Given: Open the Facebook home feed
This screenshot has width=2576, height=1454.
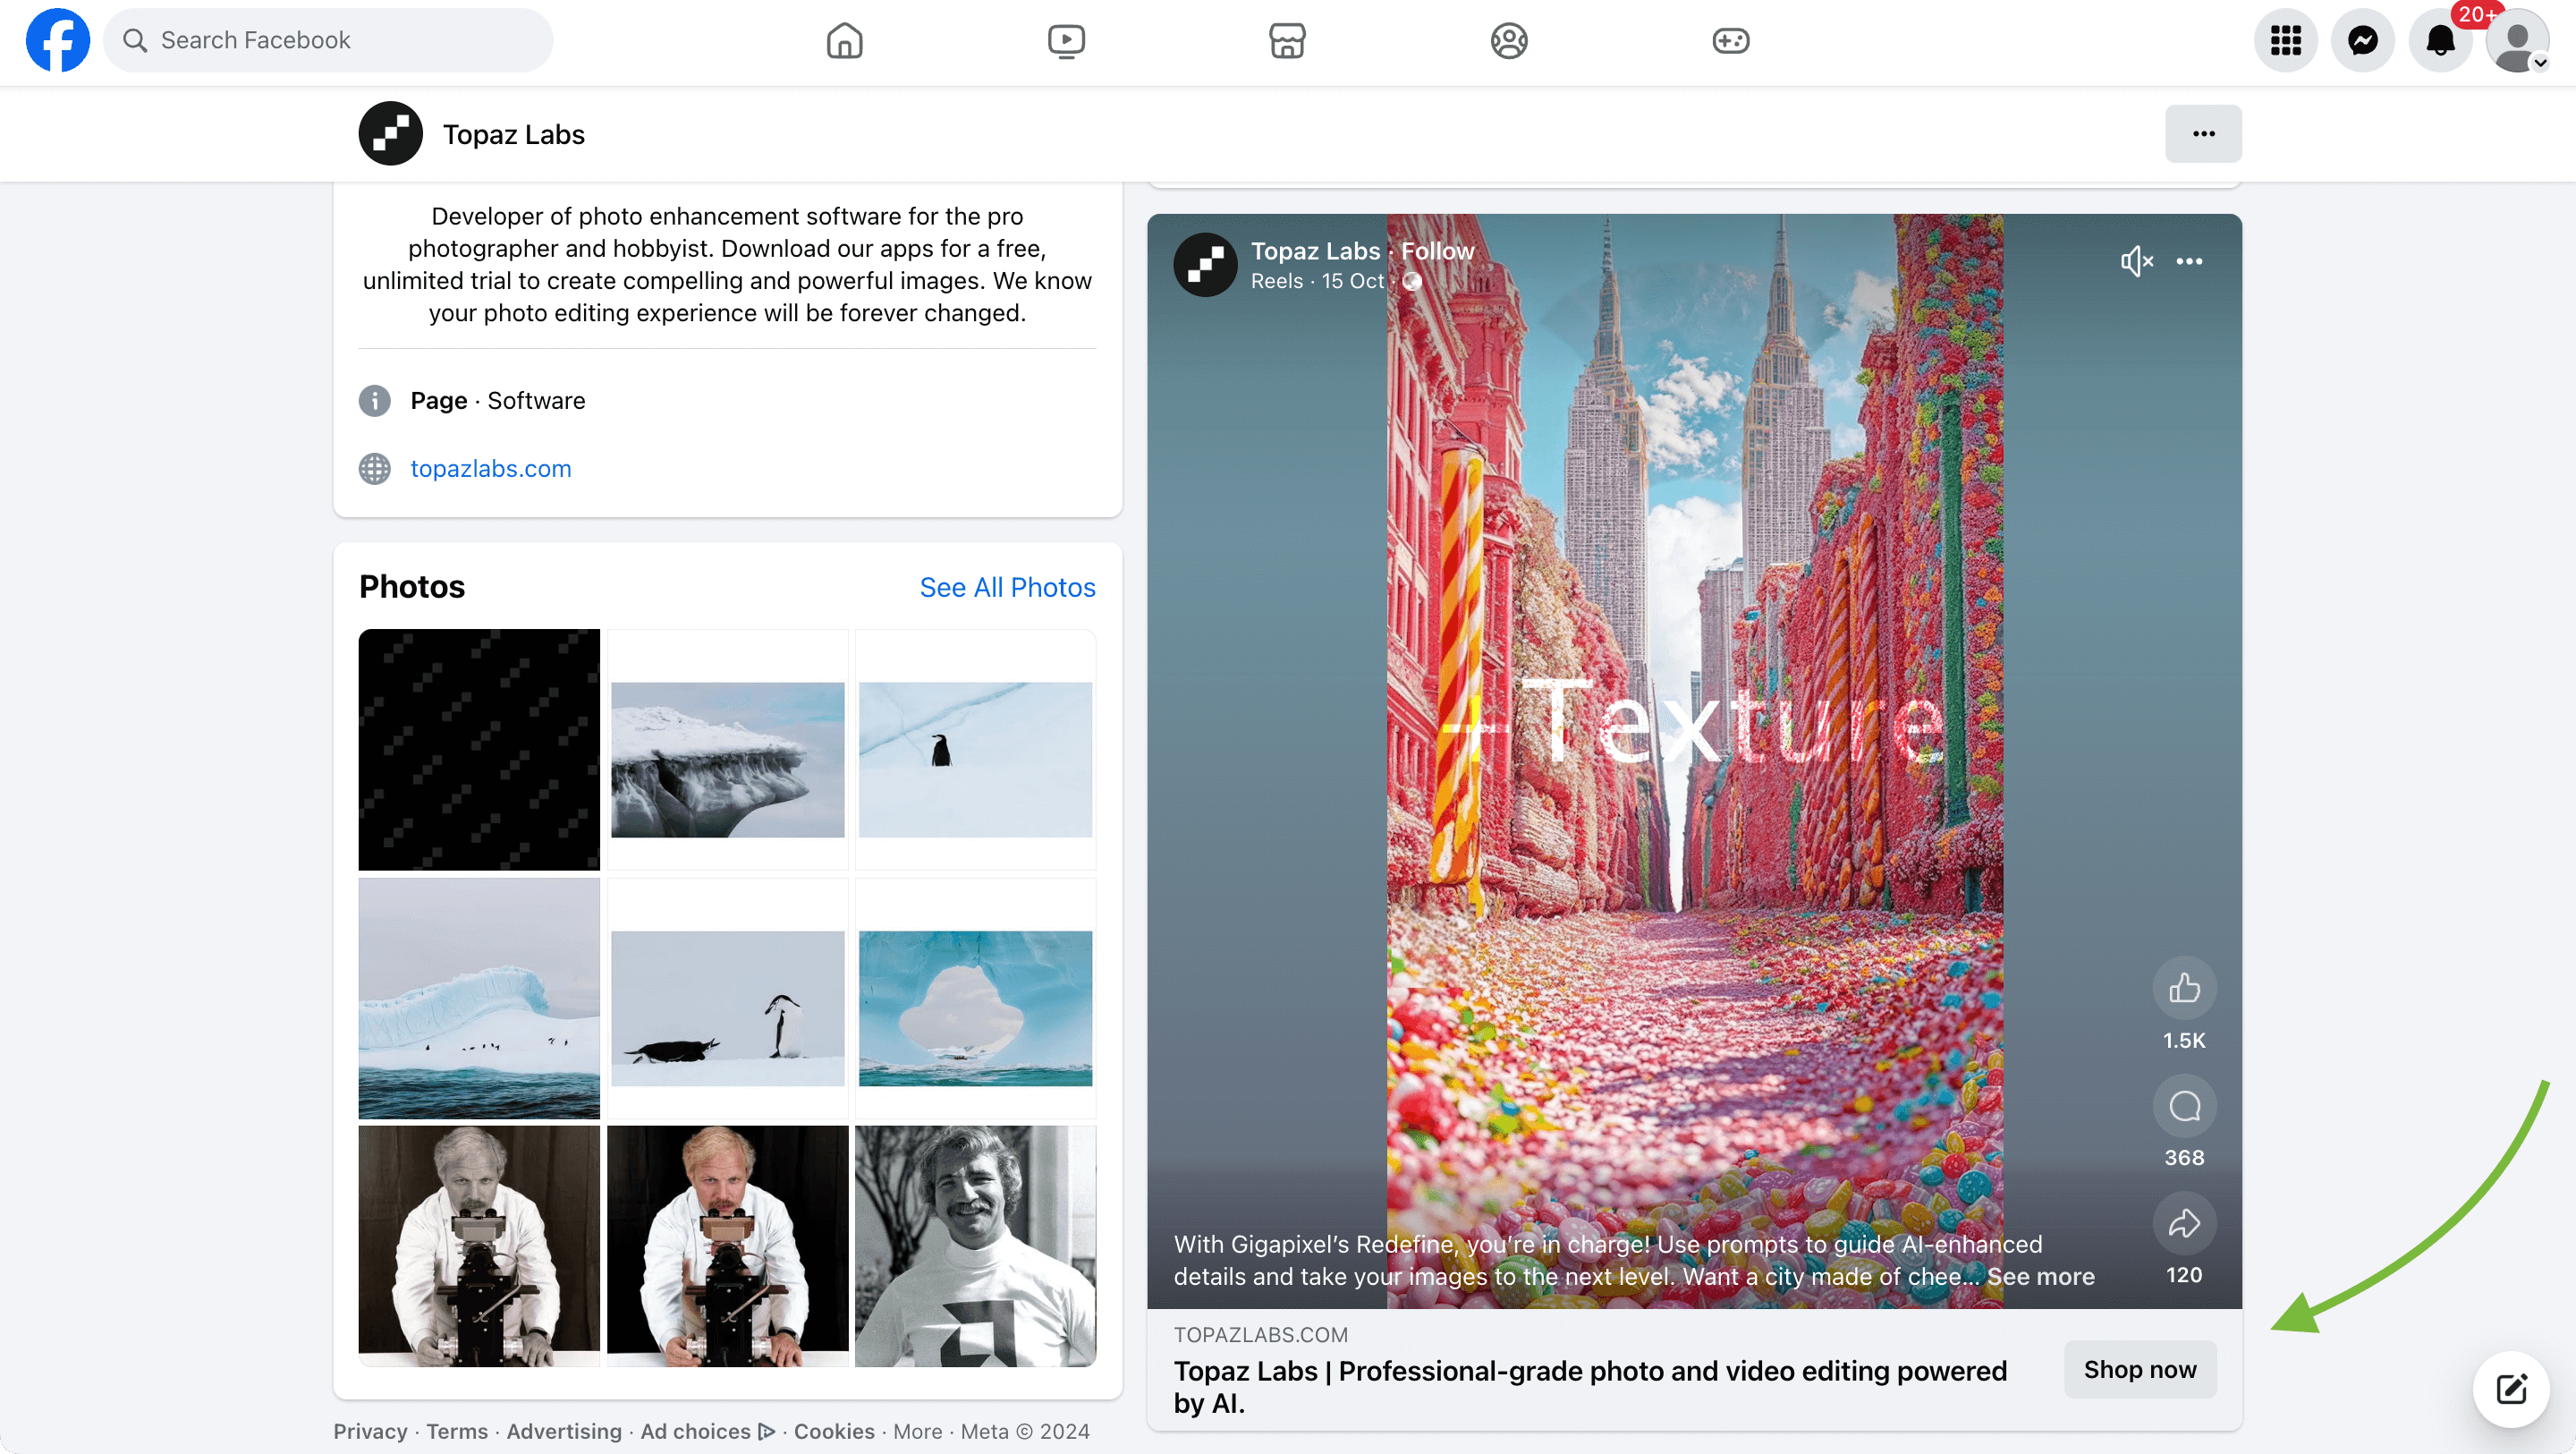Looking at the screenshot, I should click(x=843, y=40).
